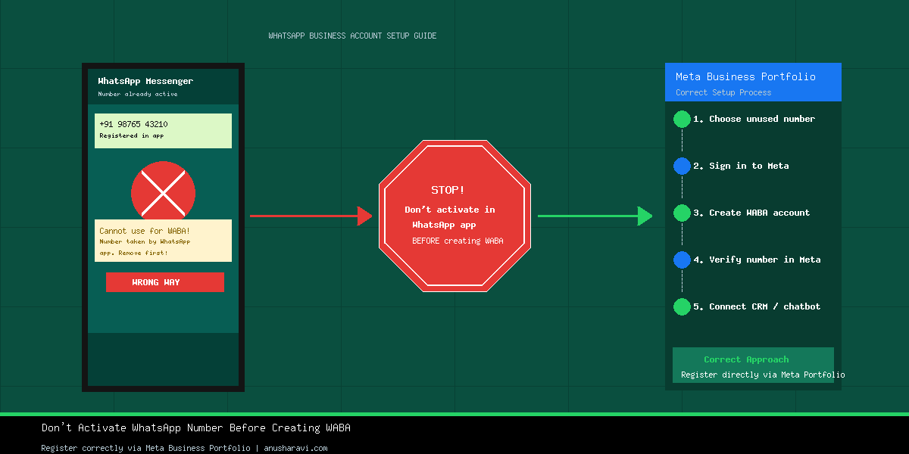909x454 pixels.
Task: Click the Cannot use for WABA warning box
Action: [163, 241]
